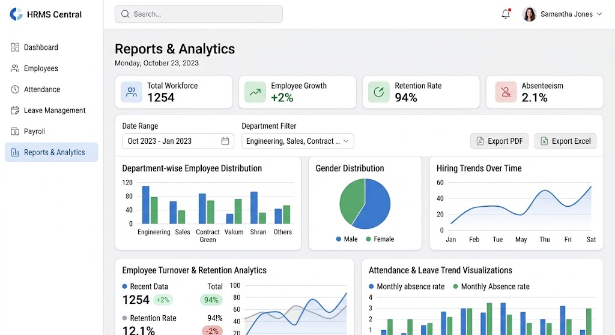Click Department-wise Employee Distribution title
Screen dimensions: 615x335
(x=192, y=168)
